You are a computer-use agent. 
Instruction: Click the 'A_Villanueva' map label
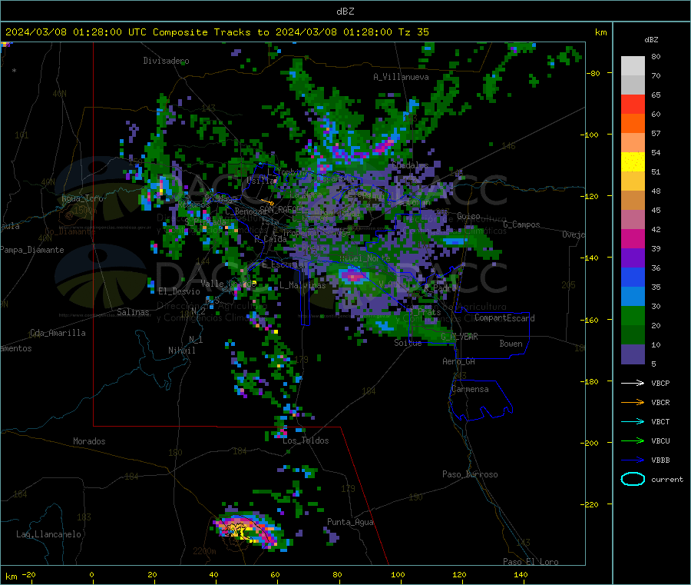pos(401,77)
